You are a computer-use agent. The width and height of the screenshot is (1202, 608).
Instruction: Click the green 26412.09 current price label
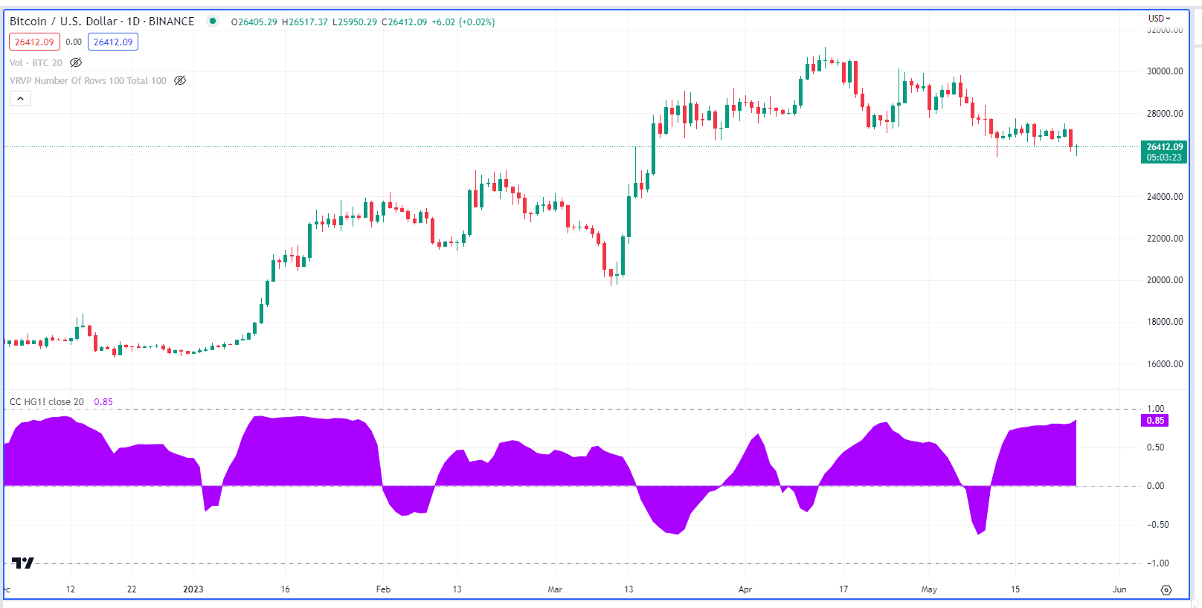[x=1164, y=152]
